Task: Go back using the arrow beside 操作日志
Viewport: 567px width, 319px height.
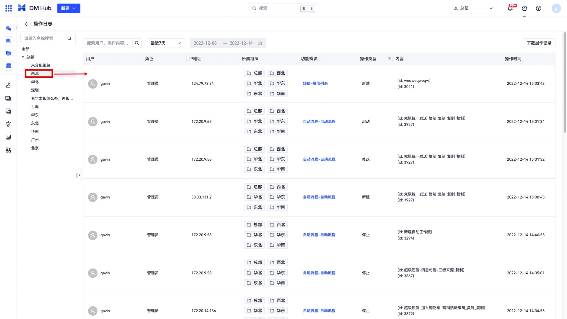Action: point(26,24)
